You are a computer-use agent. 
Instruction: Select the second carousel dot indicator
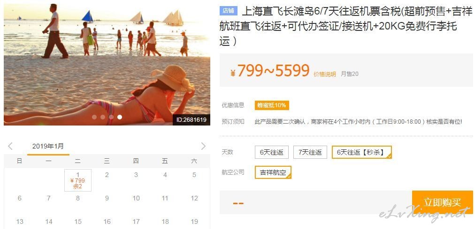click(103, 117)
